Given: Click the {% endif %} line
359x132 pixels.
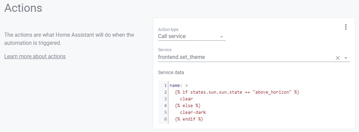Looking at the screenshot, I should point(189,119).
